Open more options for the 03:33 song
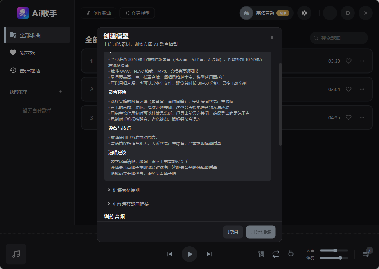The image size is (379, 269). point(362,61)
